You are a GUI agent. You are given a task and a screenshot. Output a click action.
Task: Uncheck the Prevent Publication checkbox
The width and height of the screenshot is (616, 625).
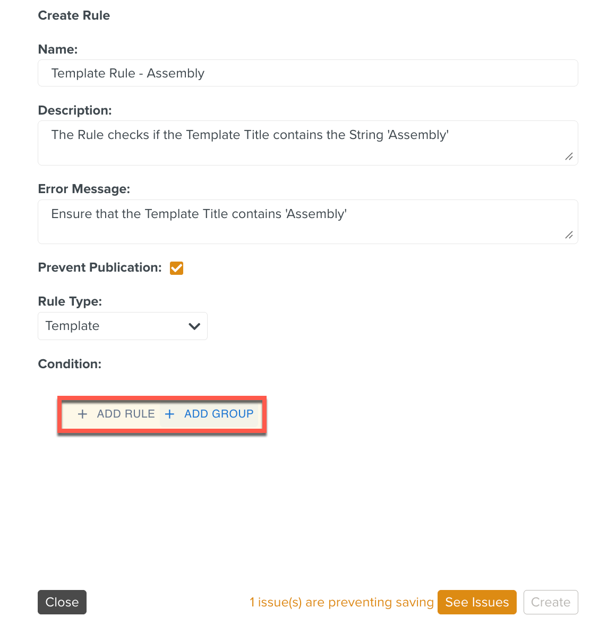176,268
